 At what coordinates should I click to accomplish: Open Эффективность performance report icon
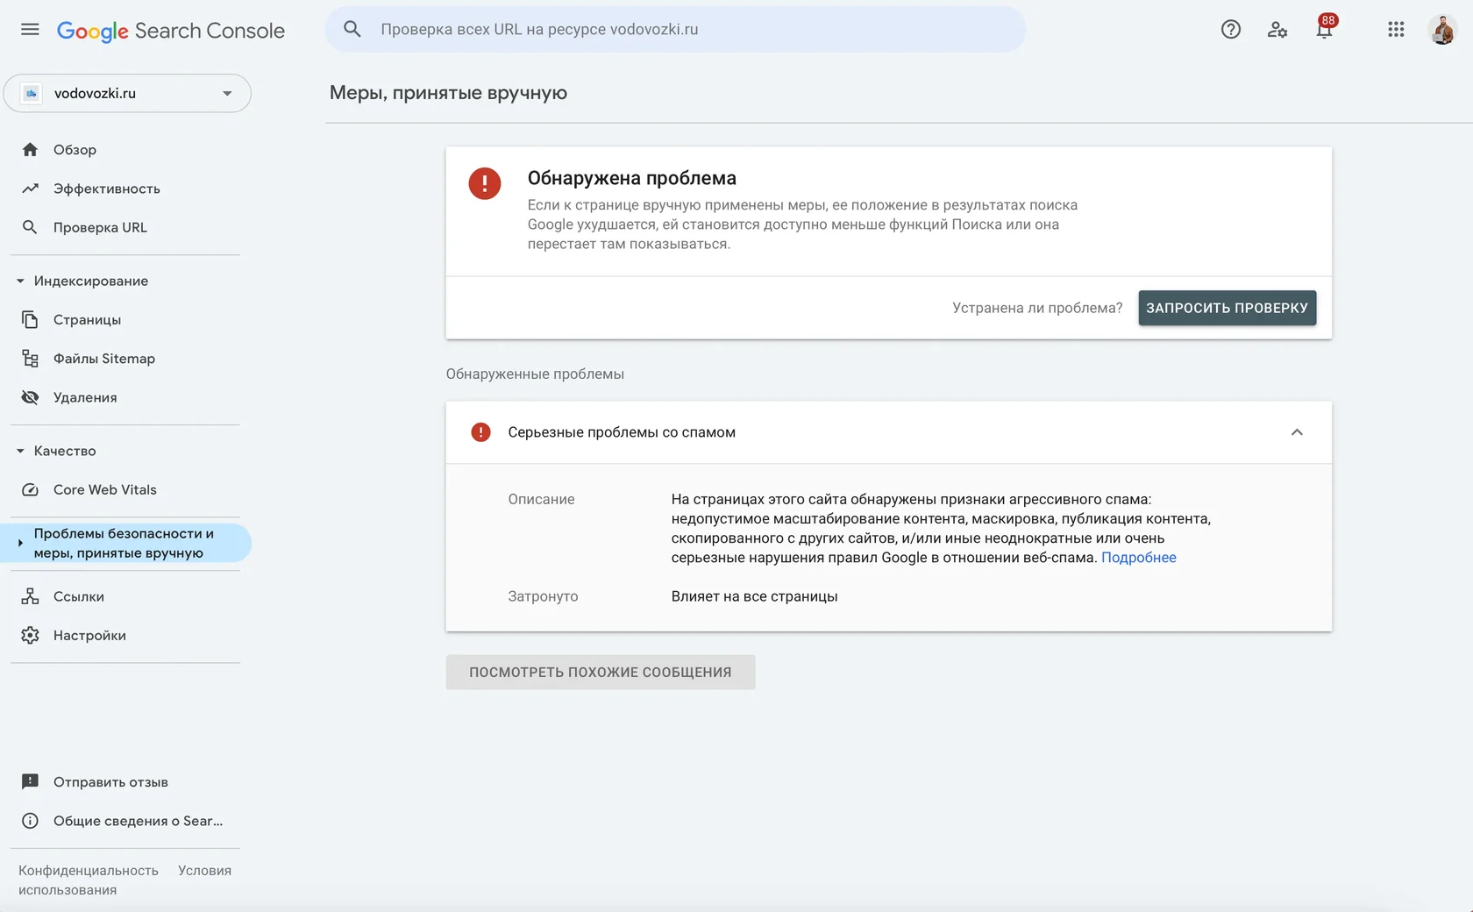click(x=31, y=188)
